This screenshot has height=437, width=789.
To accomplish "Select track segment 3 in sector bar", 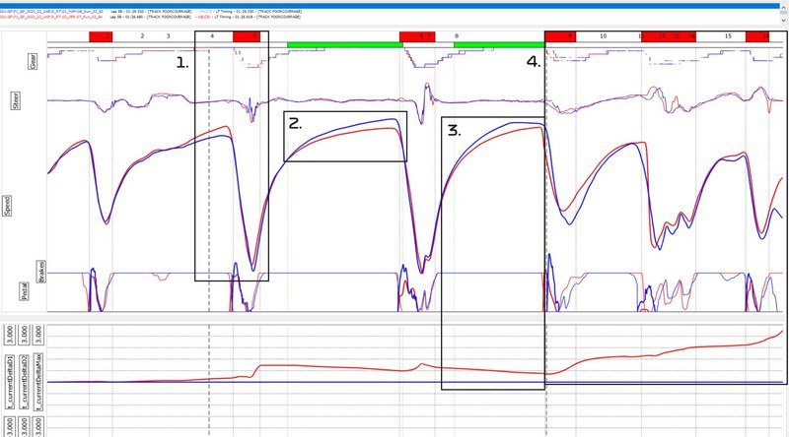I will tap(168, 35).
